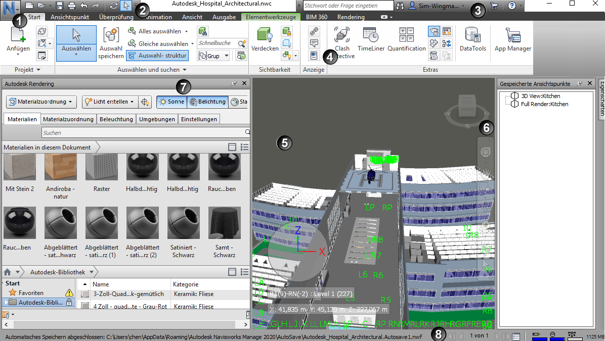605x341 pixels.
Task: Click the links chain icon in Anzeige group
Action: pyautogui.click(x=314, y=31)
